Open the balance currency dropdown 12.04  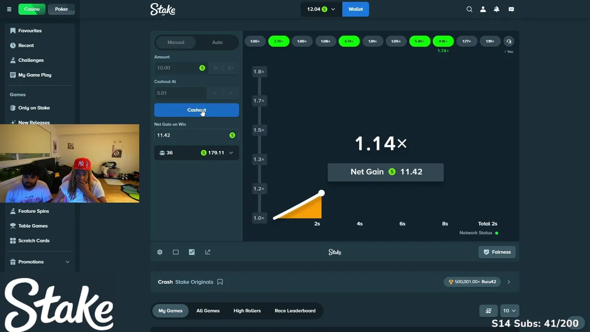[321, 9]
